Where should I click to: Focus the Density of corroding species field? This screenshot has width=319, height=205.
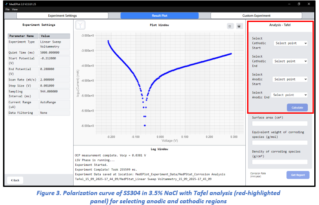tap(280, 162)
